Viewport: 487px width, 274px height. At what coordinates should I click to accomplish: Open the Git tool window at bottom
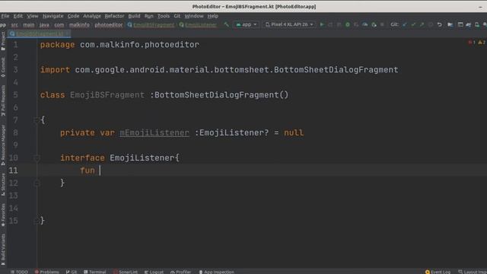71,272
